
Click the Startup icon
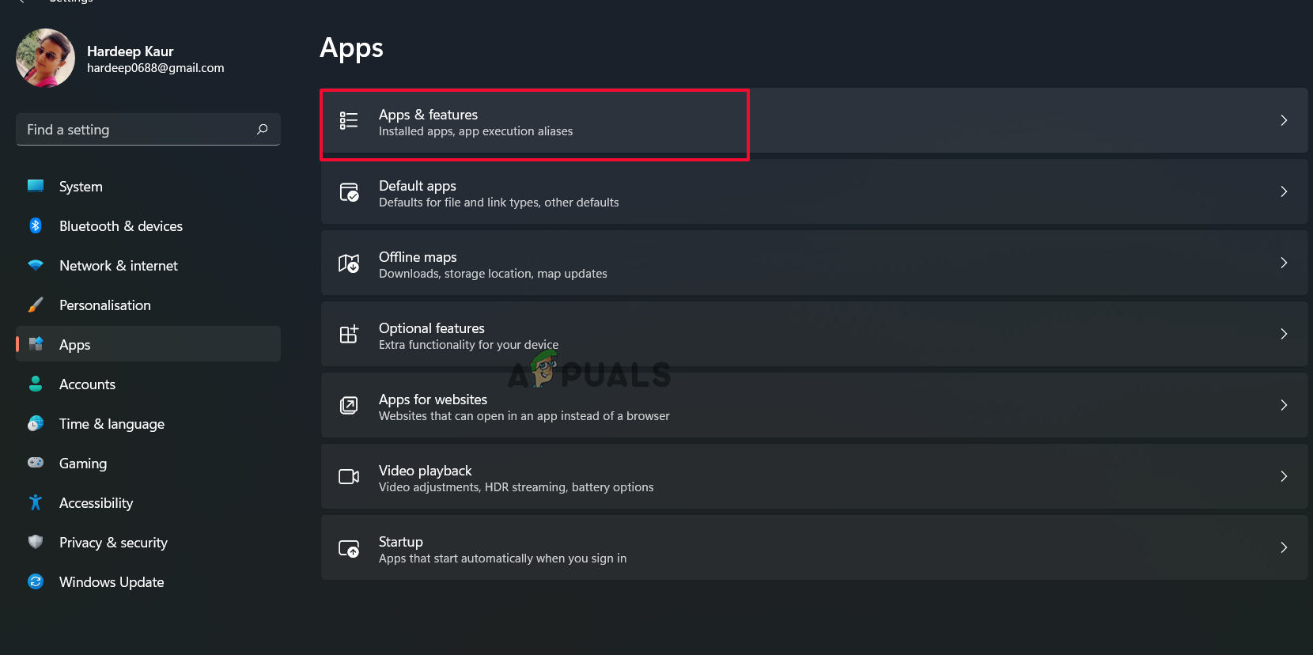(349, 547)
